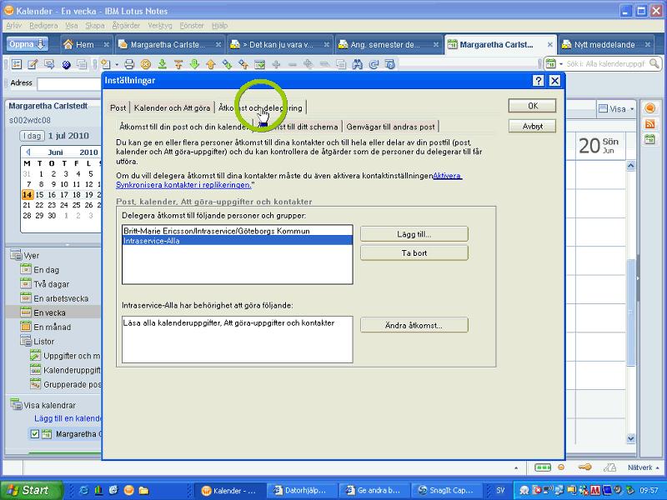Click the properties list icon at toolbar start
The height and width of the screenshot is (500, 667).
coord(17,64)
